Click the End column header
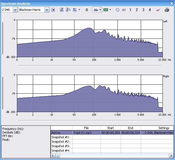The width and height of the screenshot is (175, 160). coord(130,128)
